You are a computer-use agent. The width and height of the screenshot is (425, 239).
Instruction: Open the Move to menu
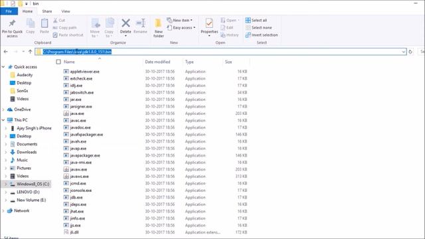pos(95,28)
